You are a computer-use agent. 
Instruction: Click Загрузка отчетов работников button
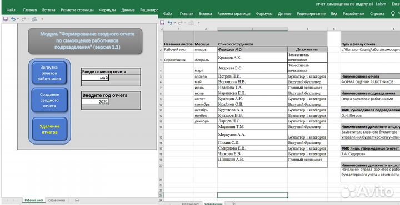49,73
